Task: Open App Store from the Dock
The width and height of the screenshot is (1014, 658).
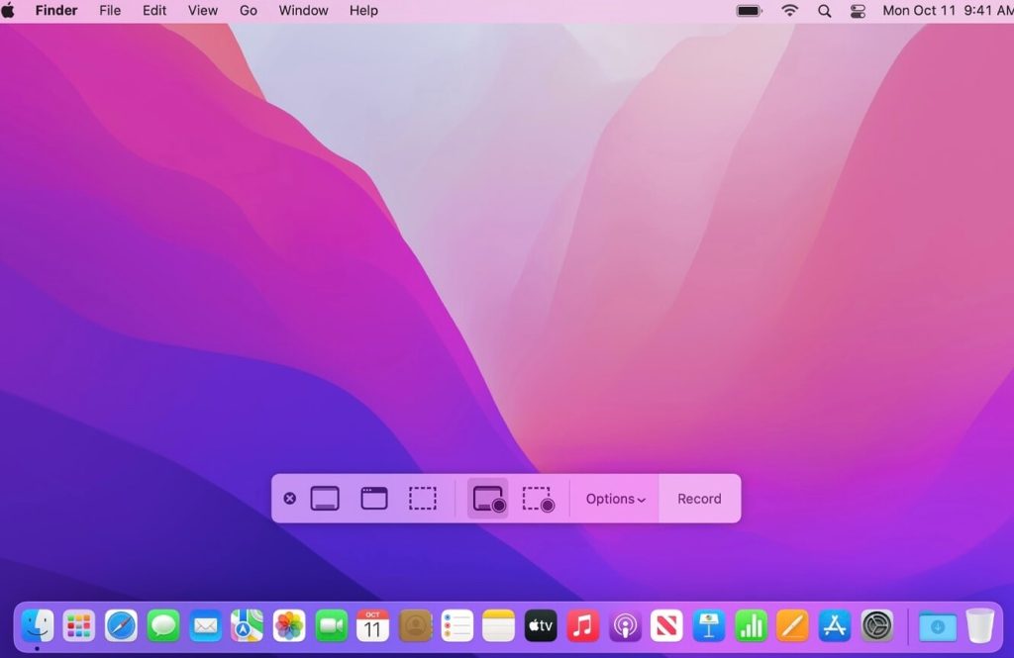Action: tap(835, 625)
